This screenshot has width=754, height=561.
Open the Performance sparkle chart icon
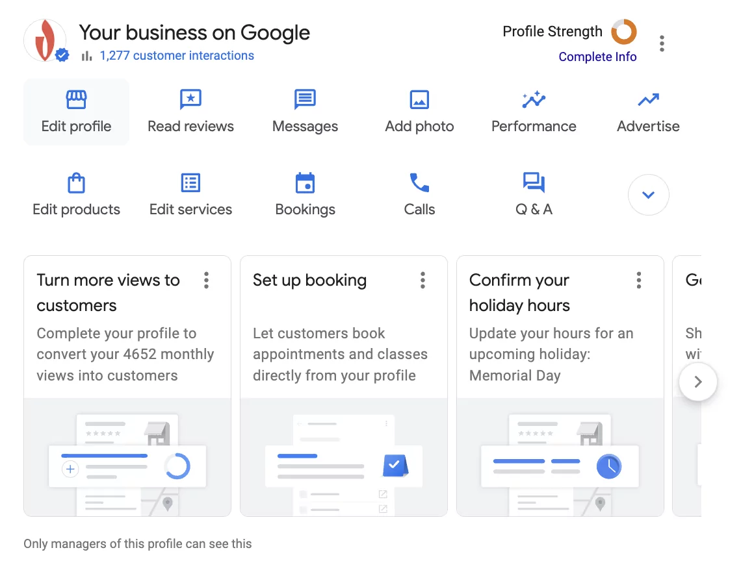[534, 99]
